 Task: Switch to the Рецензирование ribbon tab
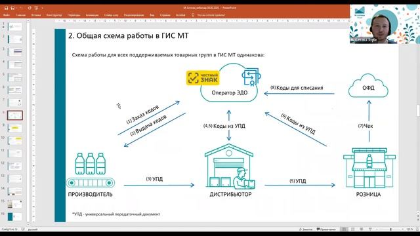pyautogui.click(x=134, y=15)
